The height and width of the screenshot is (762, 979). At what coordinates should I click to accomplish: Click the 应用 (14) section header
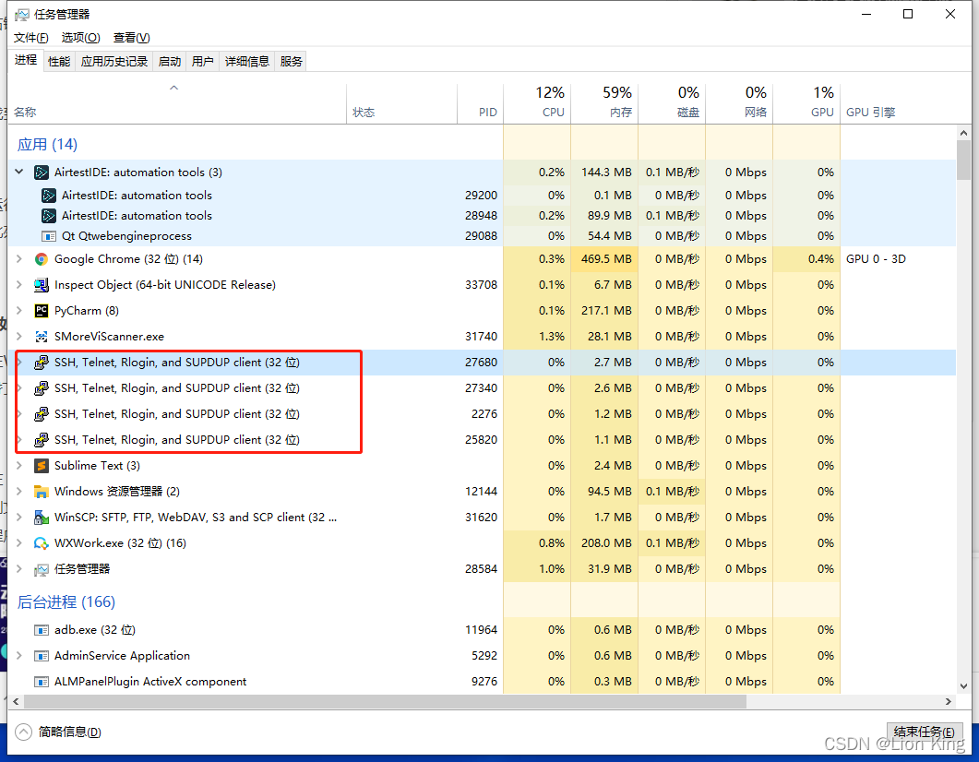(47, 144)
